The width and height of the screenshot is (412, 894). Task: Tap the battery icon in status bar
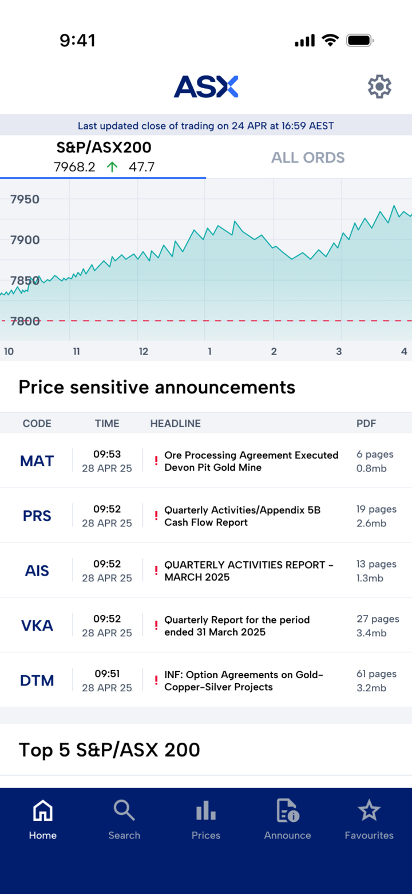click(360, 40)
